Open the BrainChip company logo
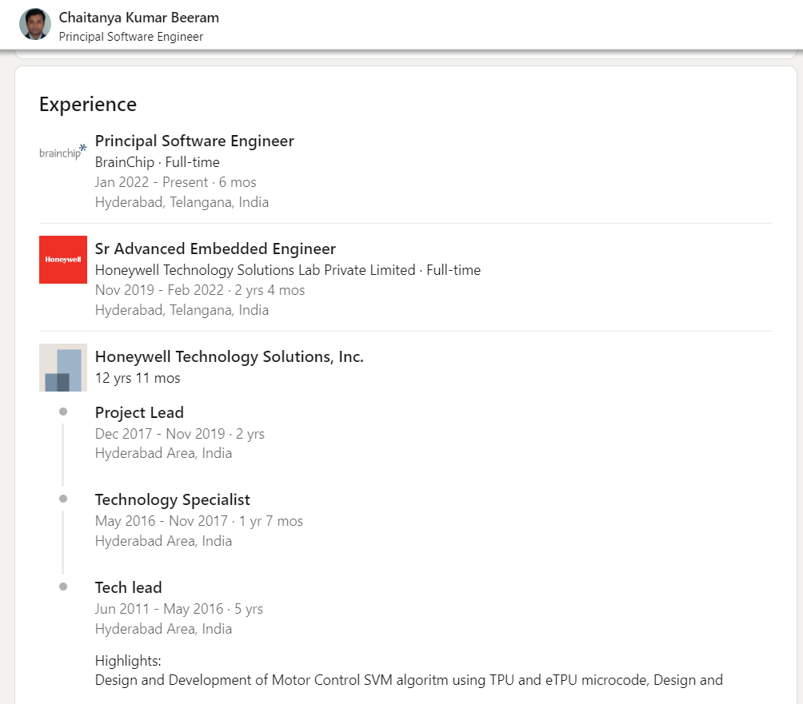The height and width of the screenshot is (704, 803). pyautogui.click(x=62, y=151)
